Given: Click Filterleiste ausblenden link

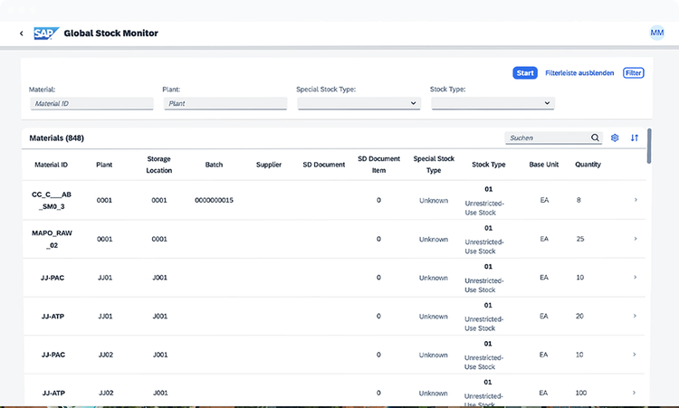Looking at the screenshot, I should pos(579,73).
